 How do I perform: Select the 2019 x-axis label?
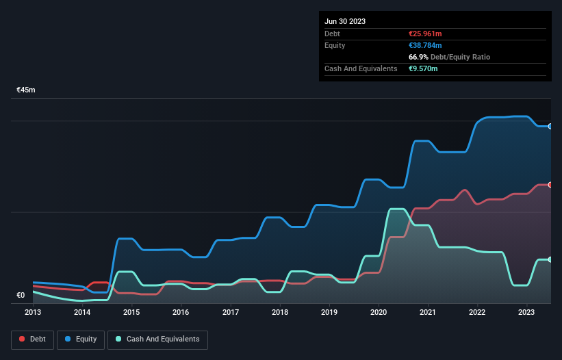pos(329,312)
